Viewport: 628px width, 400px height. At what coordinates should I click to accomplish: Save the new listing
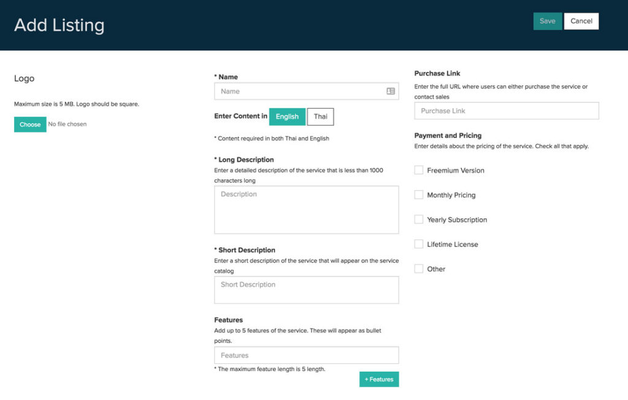(547, 21)
